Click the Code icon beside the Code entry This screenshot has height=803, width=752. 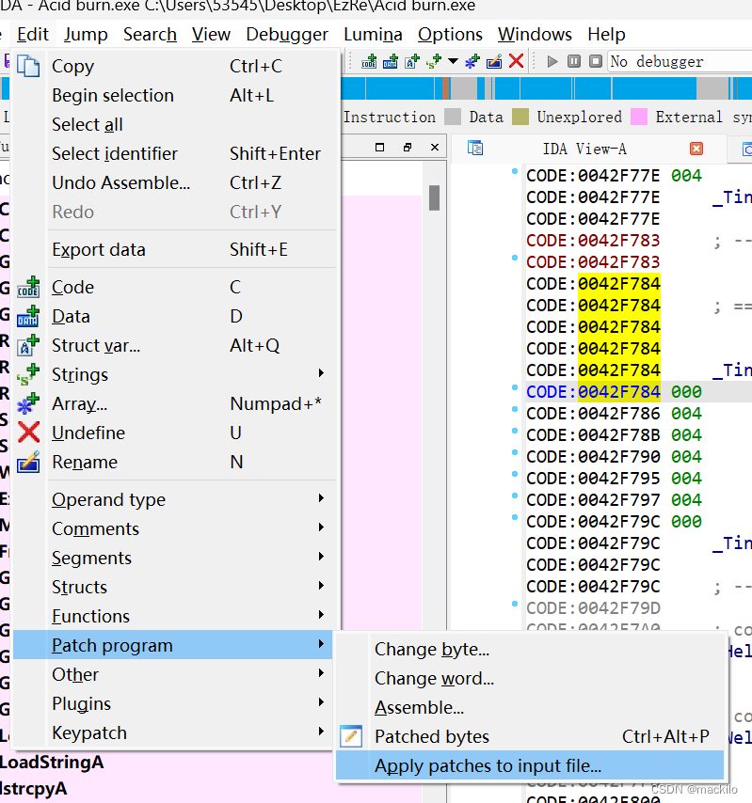[x=27, y=288]
